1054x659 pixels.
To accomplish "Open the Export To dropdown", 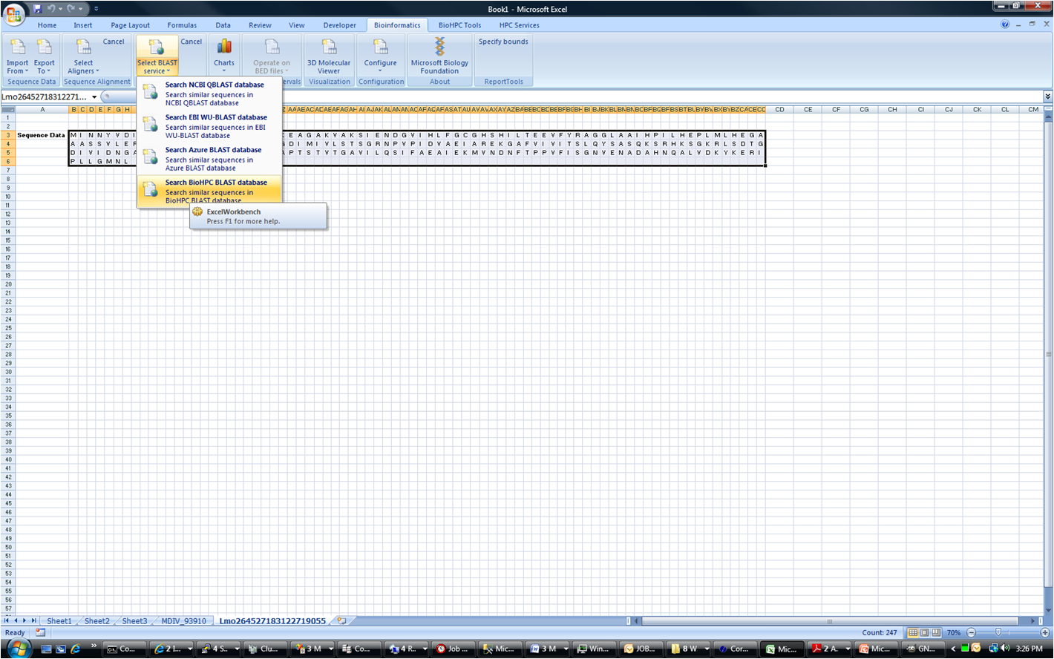I will click(x=45, y=56).
